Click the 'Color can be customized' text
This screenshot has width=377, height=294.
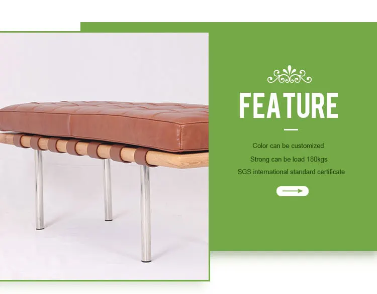click(288, 145)
